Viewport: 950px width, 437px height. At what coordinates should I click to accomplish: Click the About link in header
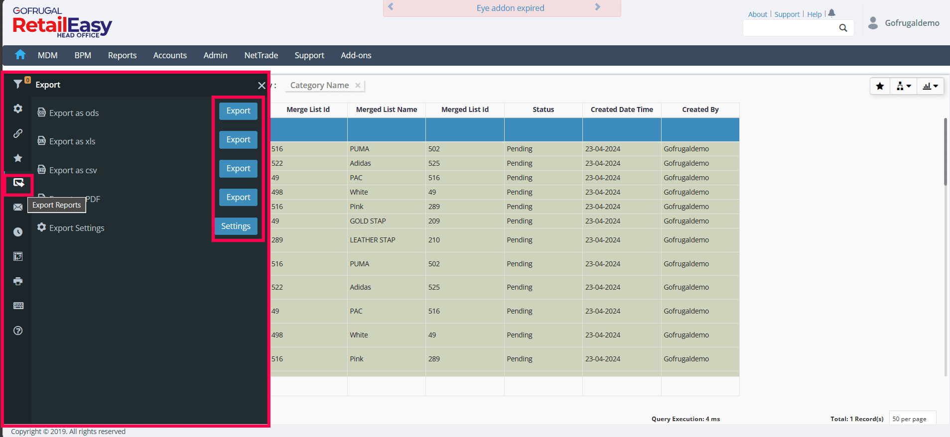[x=757, y=14]
